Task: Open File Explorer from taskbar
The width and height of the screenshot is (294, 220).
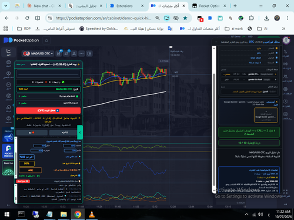Action: [64, 214]
